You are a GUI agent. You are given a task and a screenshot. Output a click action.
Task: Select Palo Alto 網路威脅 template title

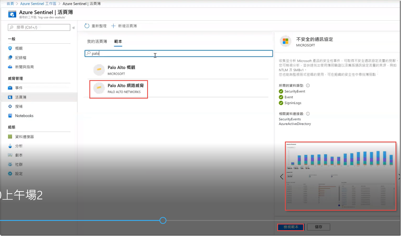[x=126, y=86]
